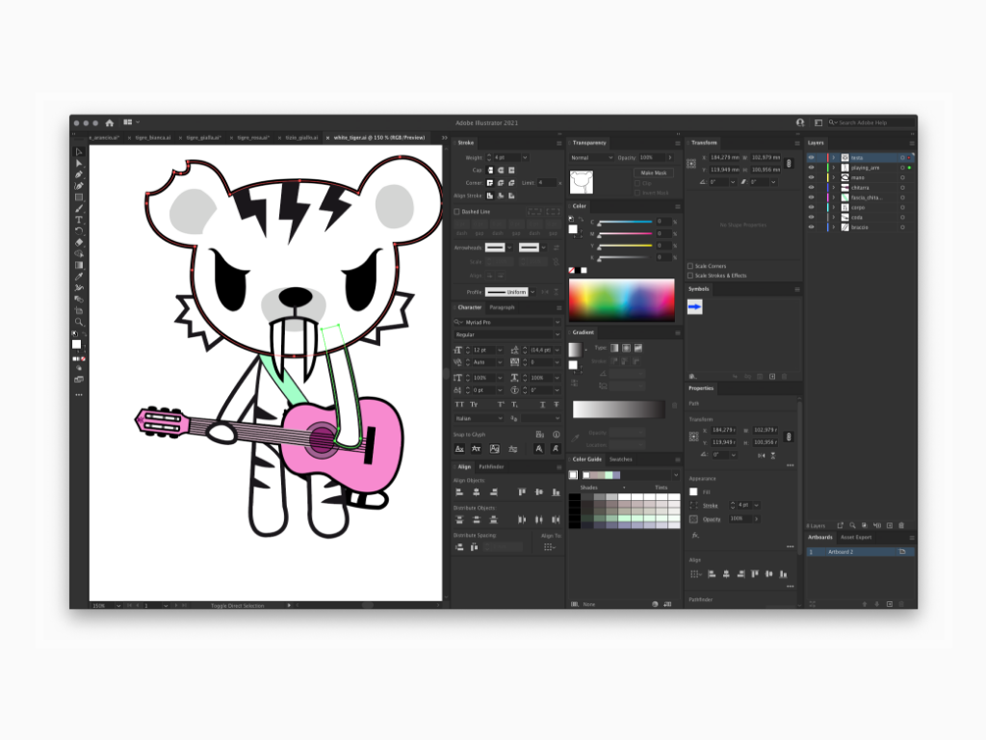Open rotation angle dropdown in Transform
Viewport: 986px width, 740px height.
[x=733, y=182]
